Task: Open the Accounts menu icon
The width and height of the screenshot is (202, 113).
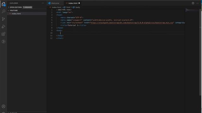Action: click(x=3, y=106)
